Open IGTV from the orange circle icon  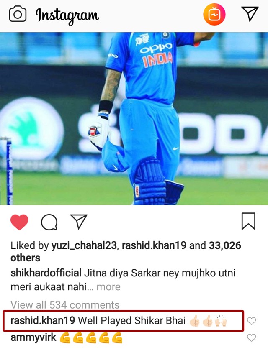pyautogui.click(x=214, y=14)
